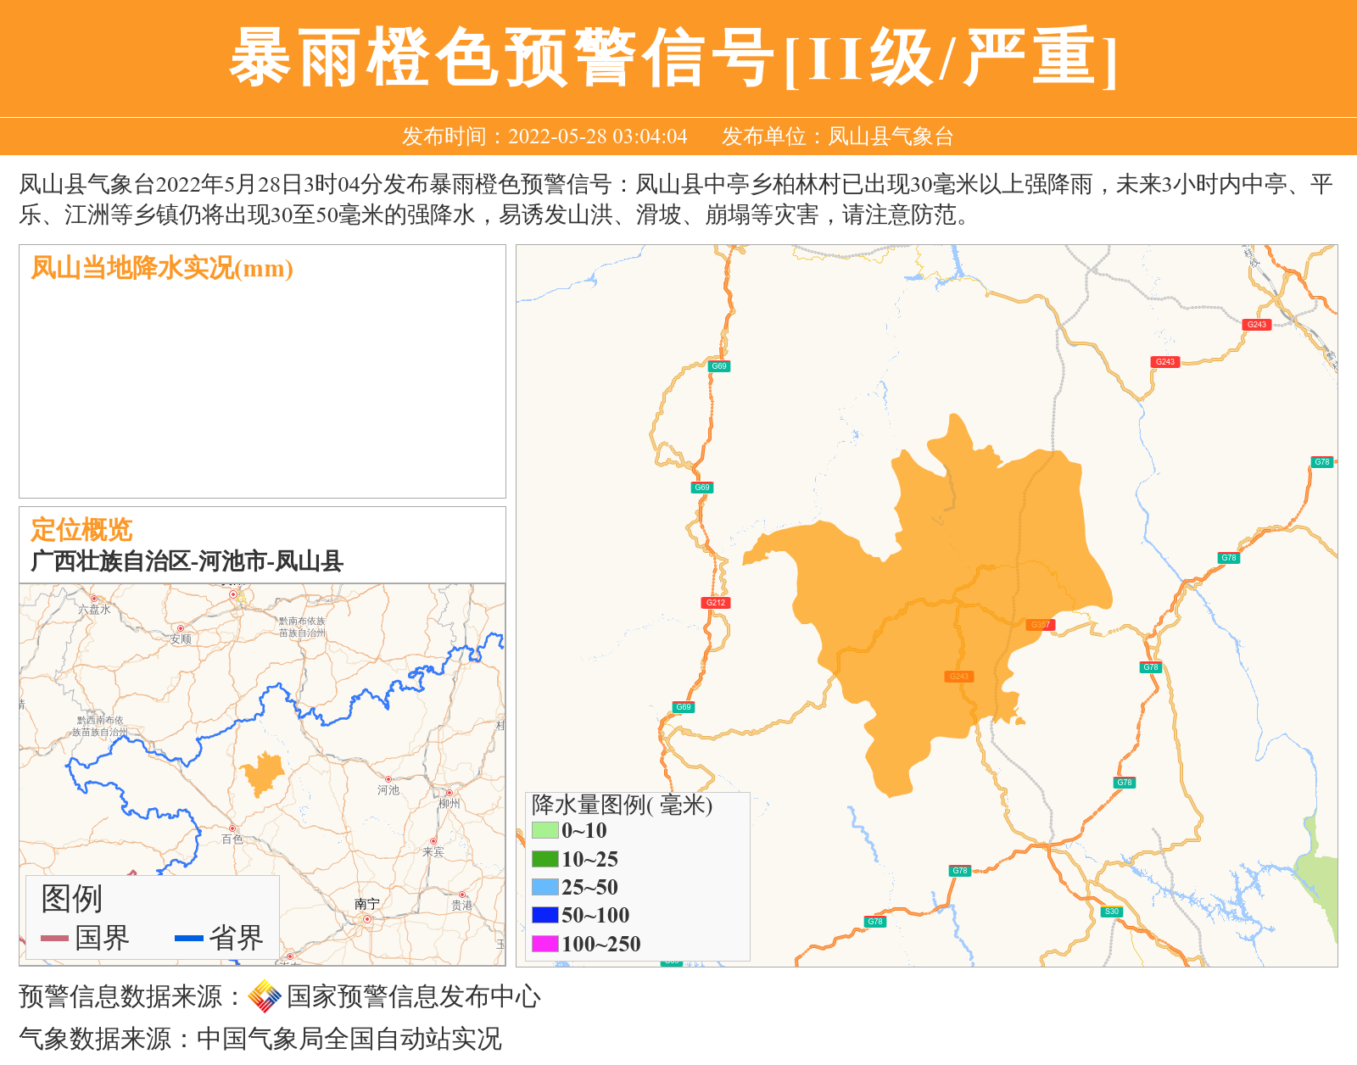Select the 0~10 light green swatch
Screen dimensions: 1357x1065
(545, 830)
